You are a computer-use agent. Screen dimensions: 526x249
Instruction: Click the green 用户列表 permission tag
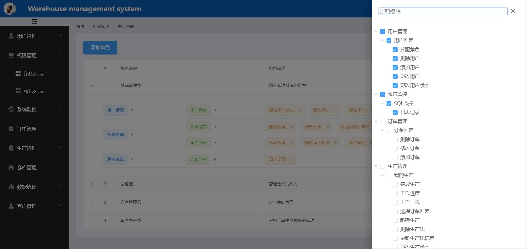pyautogui.click(x=198, y=110)
